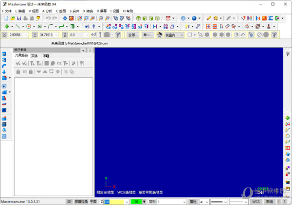This screenshot has width=292, height=205.
Task: Click the Redo arrow icon
Action: tap(55, 18)
